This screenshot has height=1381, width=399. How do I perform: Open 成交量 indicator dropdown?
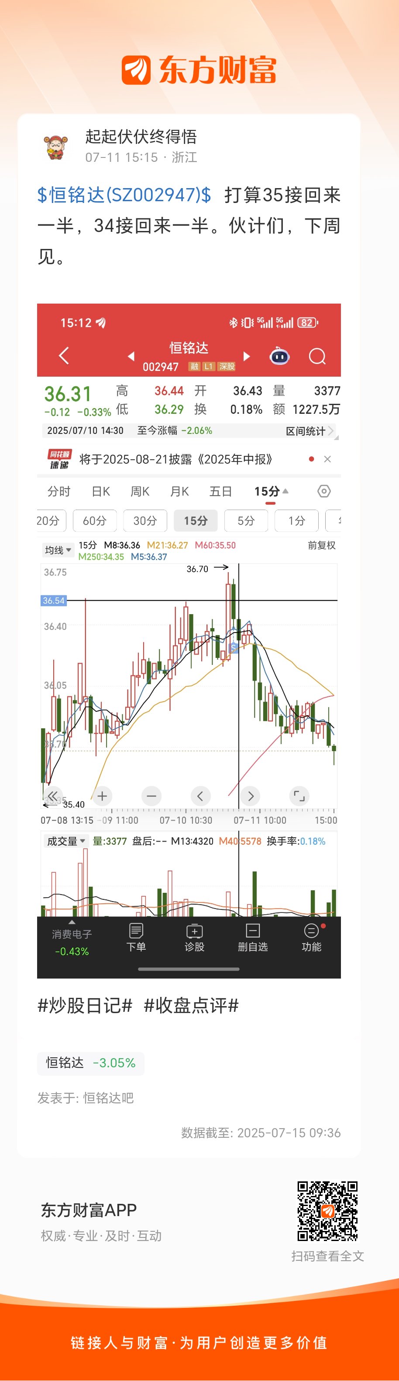pyautogui.click(x=66, y=841)
